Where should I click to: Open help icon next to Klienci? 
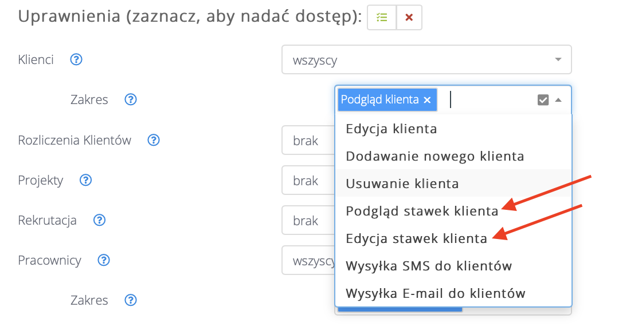pyautogui.click(x=76, y=59)
